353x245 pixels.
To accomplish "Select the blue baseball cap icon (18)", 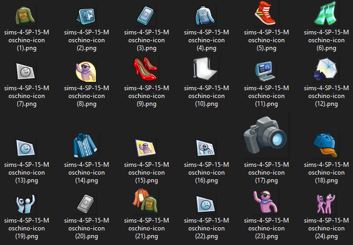I will [325, 145].
